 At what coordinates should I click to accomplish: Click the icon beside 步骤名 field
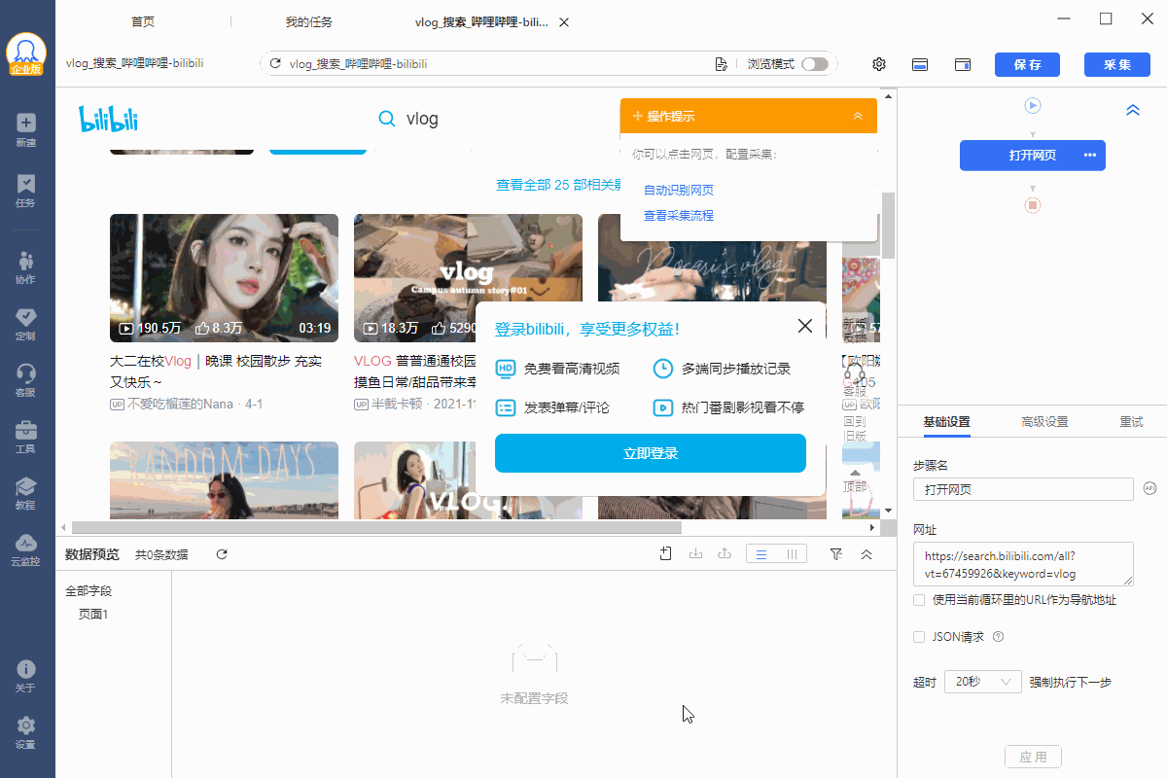[x=1149, y=488]
